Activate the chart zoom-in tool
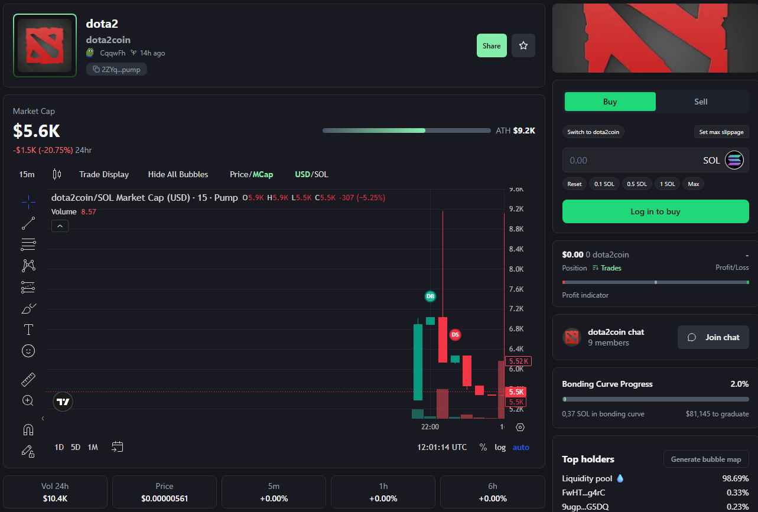 tap(28, 400)
